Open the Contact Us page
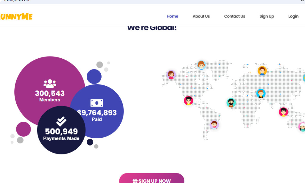 pyautogui.click(x=234, y=16)
